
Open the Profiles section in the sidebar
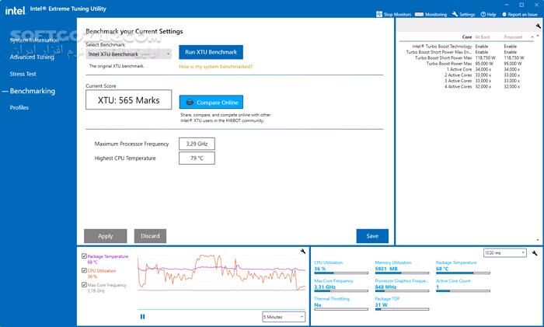tap(19, 108)
